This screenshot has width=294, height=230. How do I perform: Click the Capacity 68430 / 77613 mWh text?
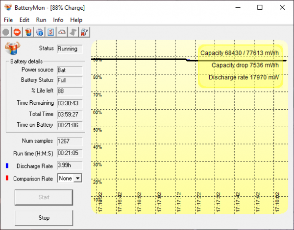240,53
